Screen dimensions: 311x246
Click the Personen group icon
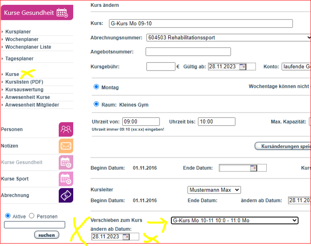66,129
